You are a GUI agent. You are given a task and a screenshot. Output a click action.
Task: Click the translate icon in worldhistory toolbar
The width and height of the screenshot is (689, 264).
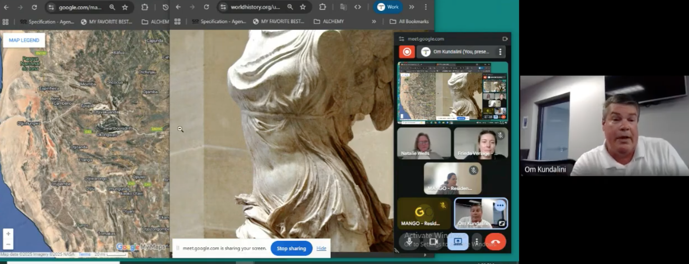pyautogui.click(x=344, y=7)
